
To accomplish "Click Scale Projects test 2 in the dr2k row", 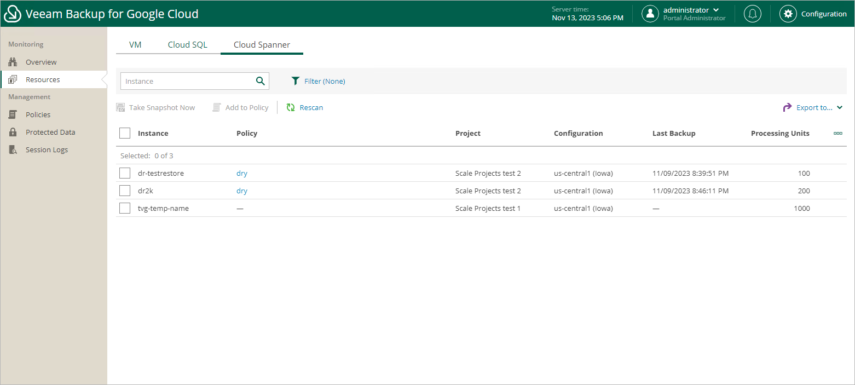I will 488,191.
